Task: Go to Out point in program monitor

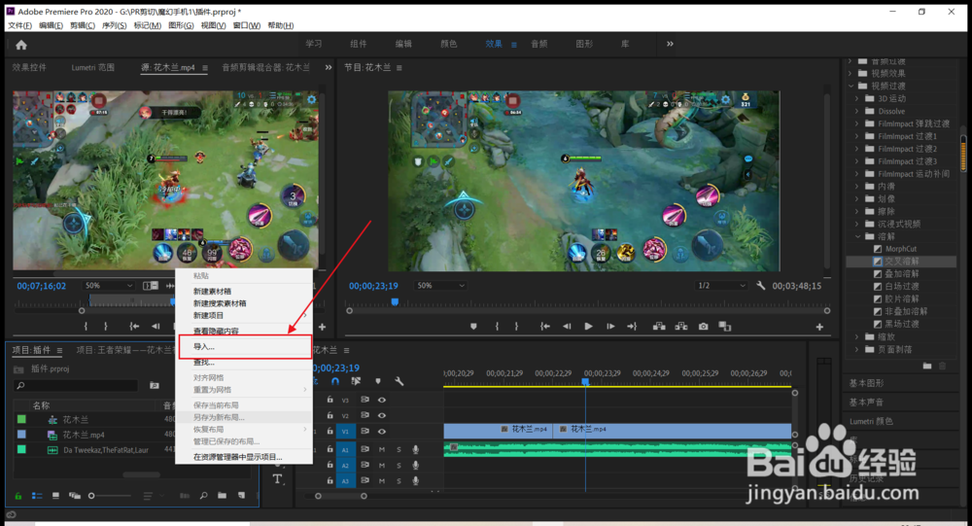Action: [x=633, y=327]
